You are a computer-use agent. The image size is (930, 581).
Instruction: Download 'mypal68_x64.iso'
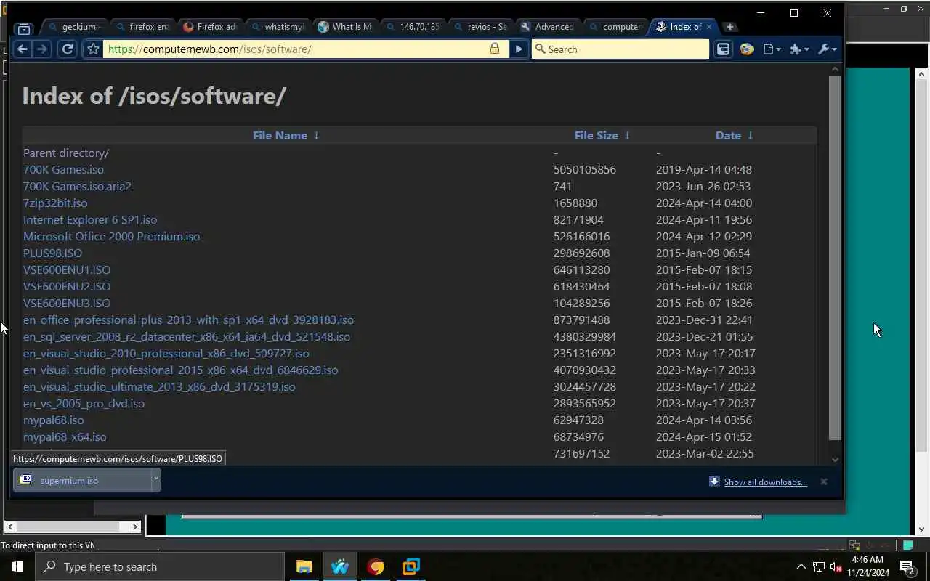click(65, 436)
